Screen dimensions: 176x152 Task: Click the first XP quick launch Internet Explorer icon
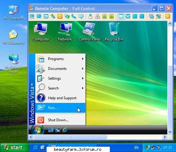35,147
